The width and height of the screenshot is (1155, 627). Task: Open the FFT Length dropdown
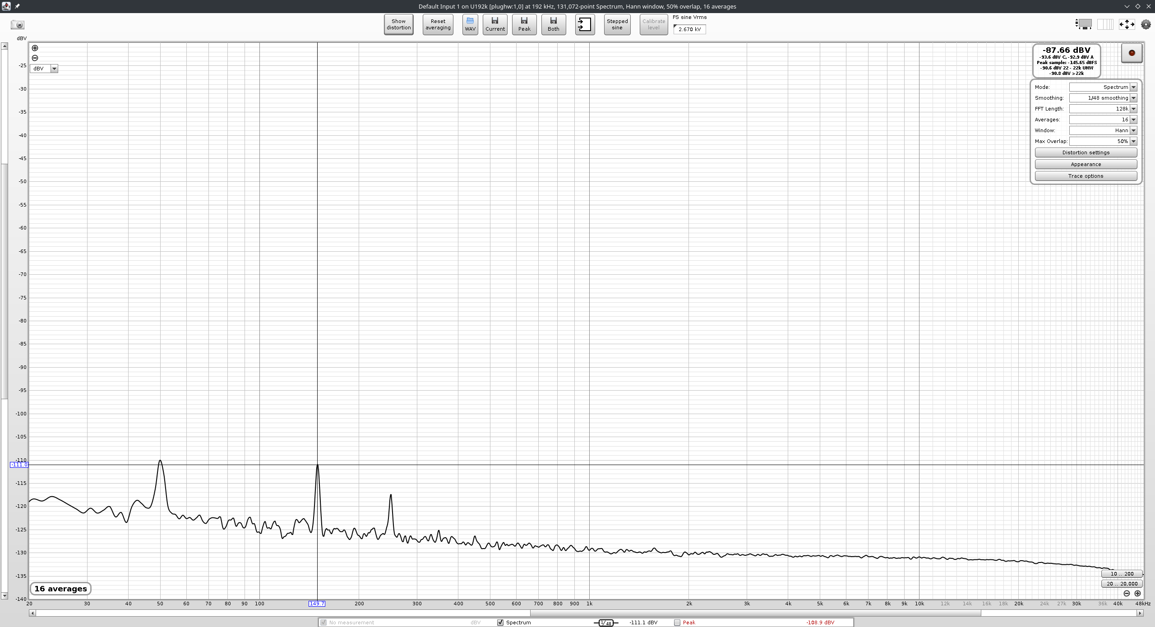[1103, 109]
